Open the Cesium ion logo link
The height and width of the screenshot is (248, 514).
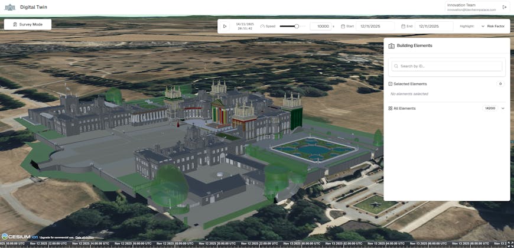[19, 236]
